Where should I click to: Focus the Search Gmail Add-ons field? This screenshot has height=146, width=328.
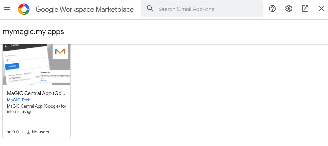coord(202,9)
